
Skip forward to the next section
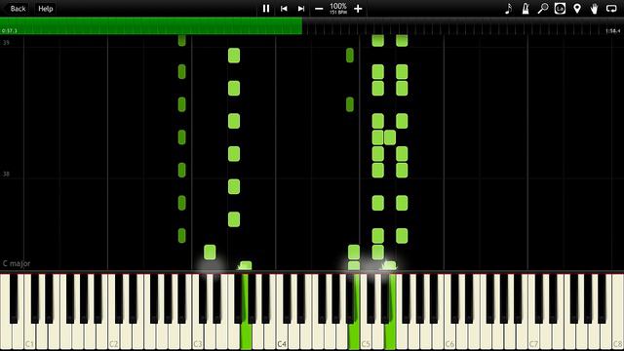(x=301, y=9)
